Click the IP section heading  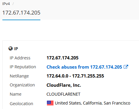pyautogui.click(x=16, y=49)
